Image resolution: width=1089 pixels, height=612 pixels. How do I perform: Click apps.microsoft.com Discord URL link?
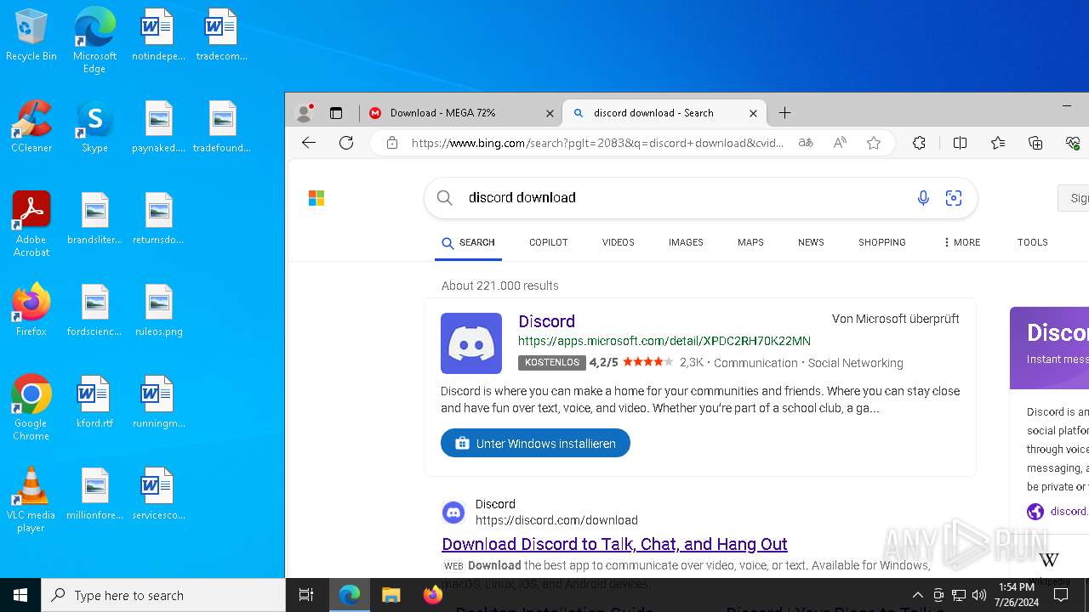(664, 341)
